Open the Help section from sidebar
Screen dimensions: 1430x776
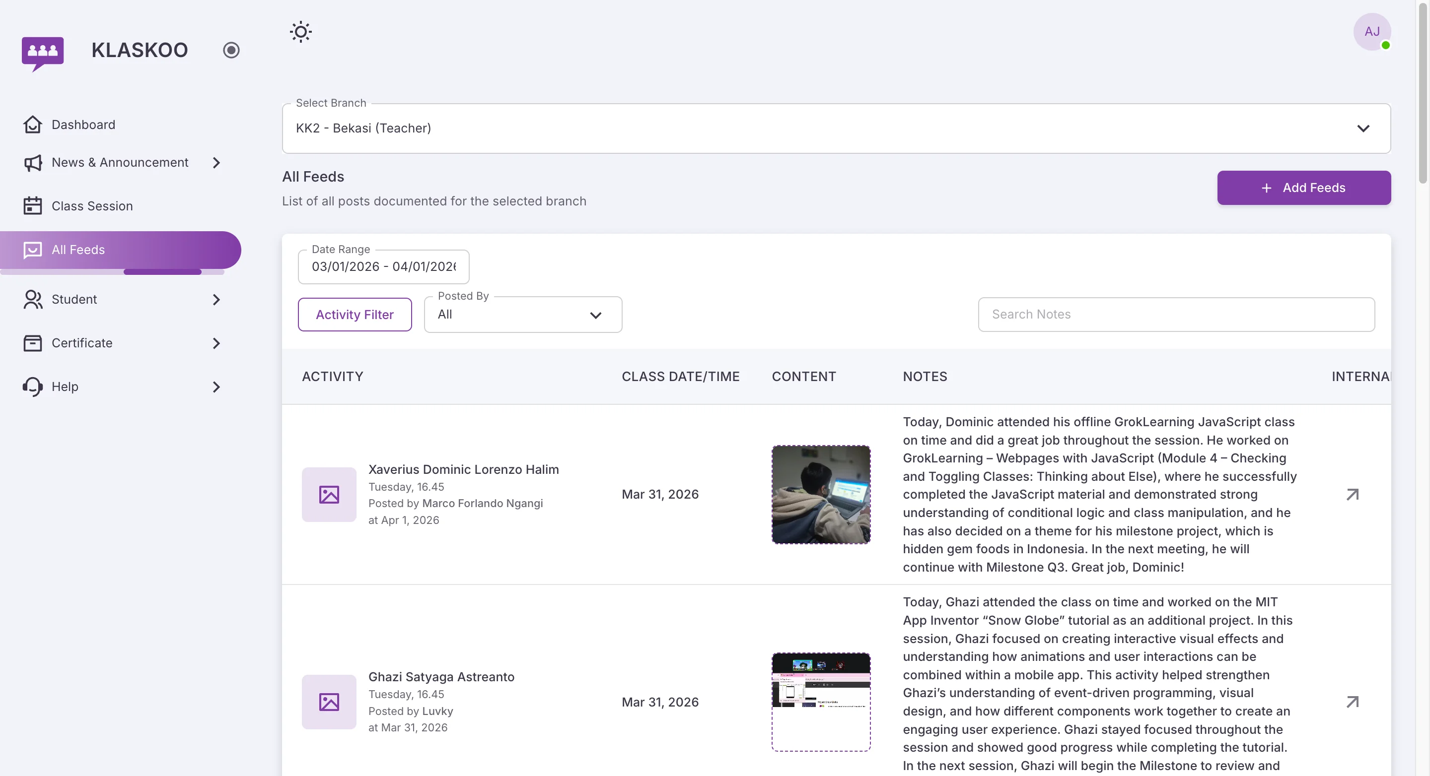[65, 387]
